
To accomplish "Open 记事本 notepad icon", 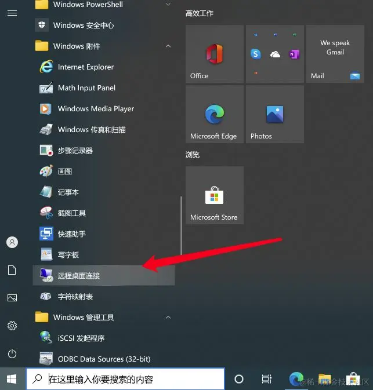I will click(46, 192).
